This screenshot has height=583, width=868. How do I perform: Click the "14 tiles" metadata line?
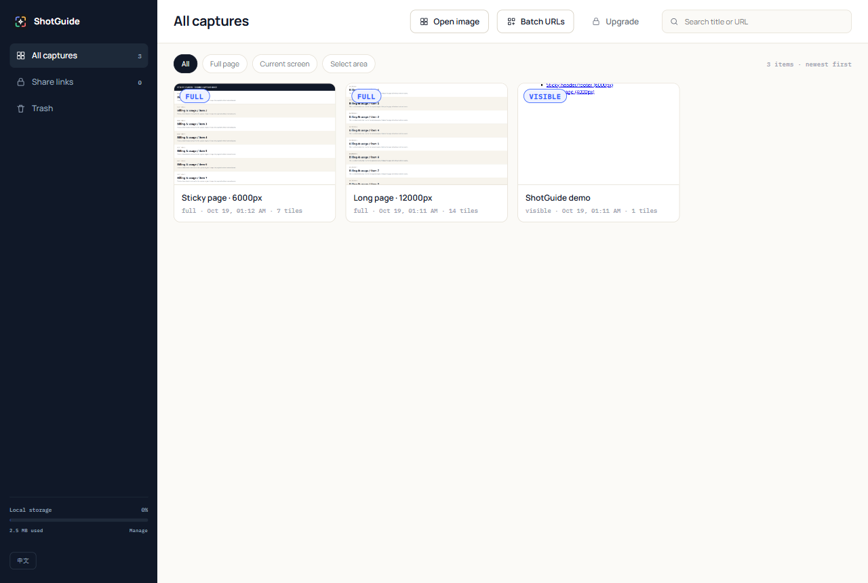(x=416, y=211)
